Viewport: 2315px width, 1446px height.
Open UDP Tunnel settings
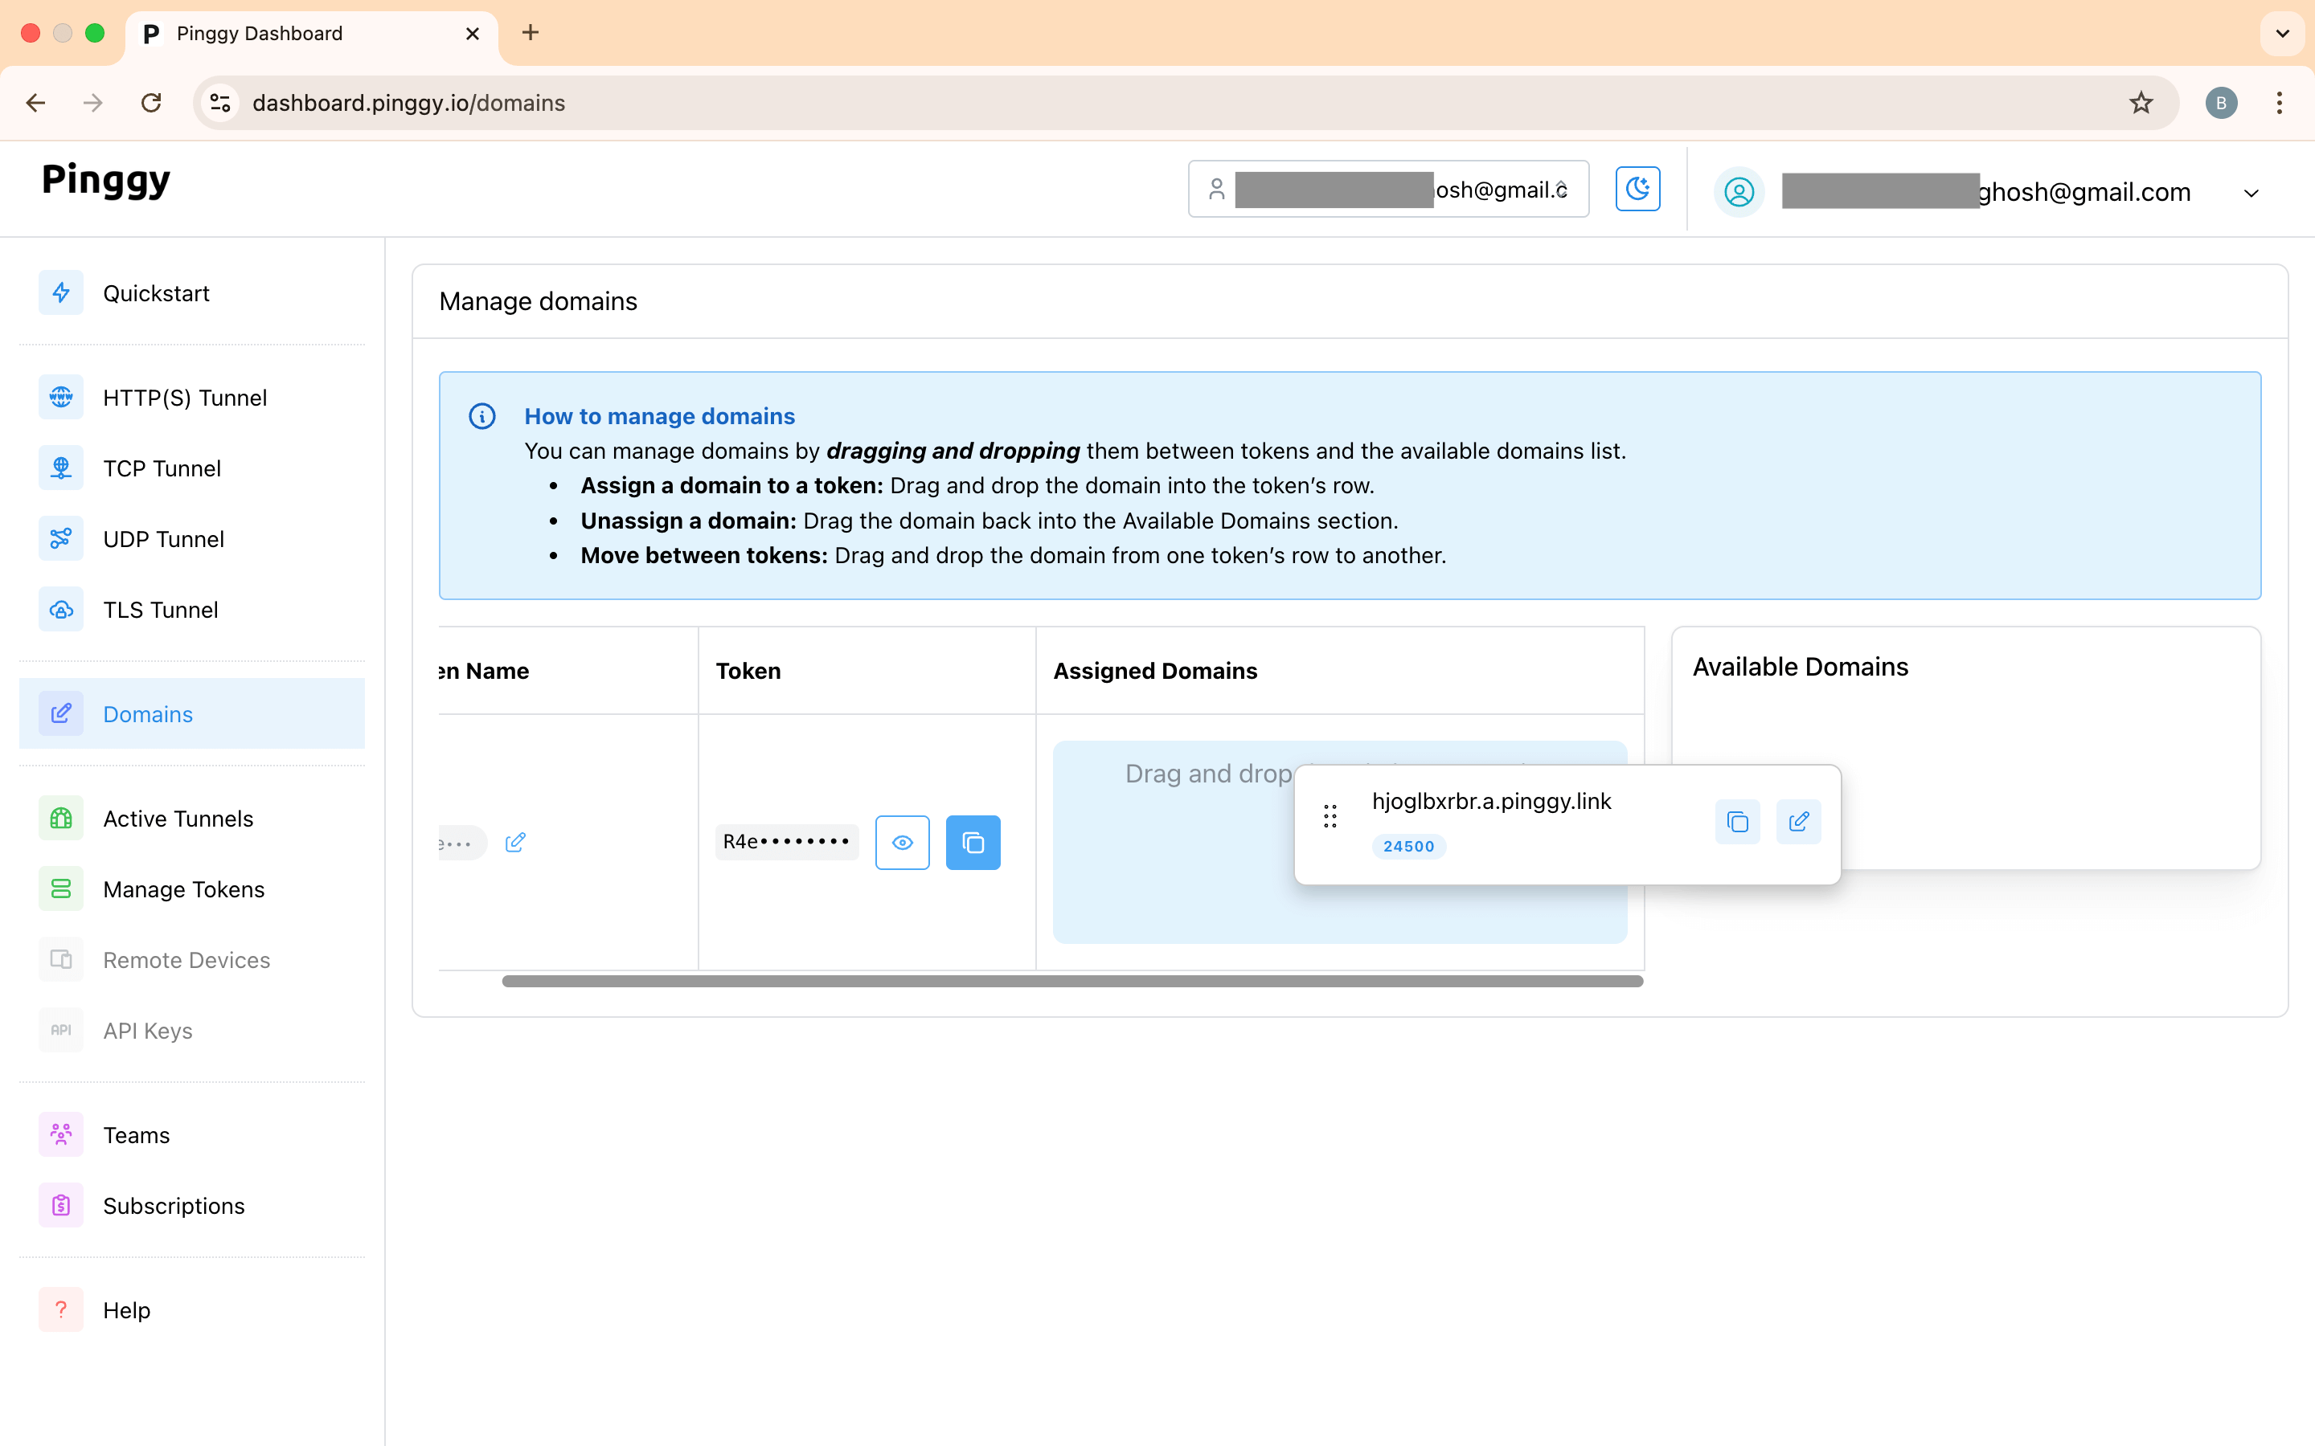tap(162, 538)
